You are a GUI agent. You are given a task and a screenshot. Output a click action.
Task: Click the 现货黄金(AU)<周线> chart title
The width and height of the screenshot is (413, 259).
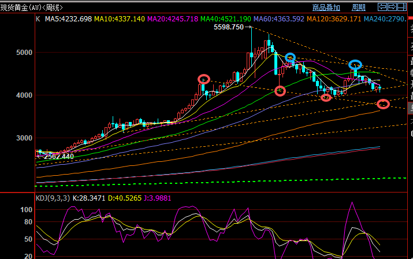tap(31, 8)
